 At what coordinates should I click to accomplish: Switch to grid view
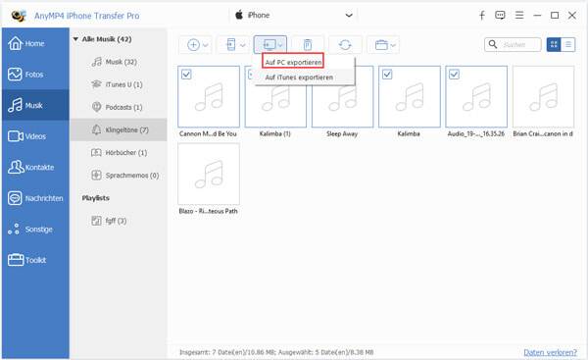[554, 45]
